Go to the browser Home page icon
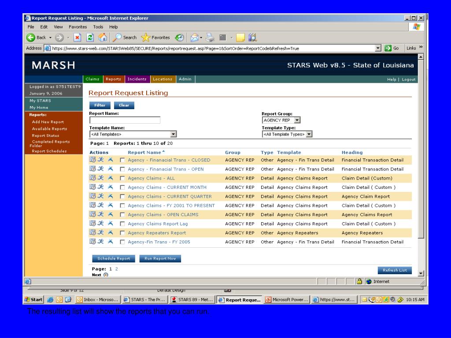 click(x=103, y=37)
